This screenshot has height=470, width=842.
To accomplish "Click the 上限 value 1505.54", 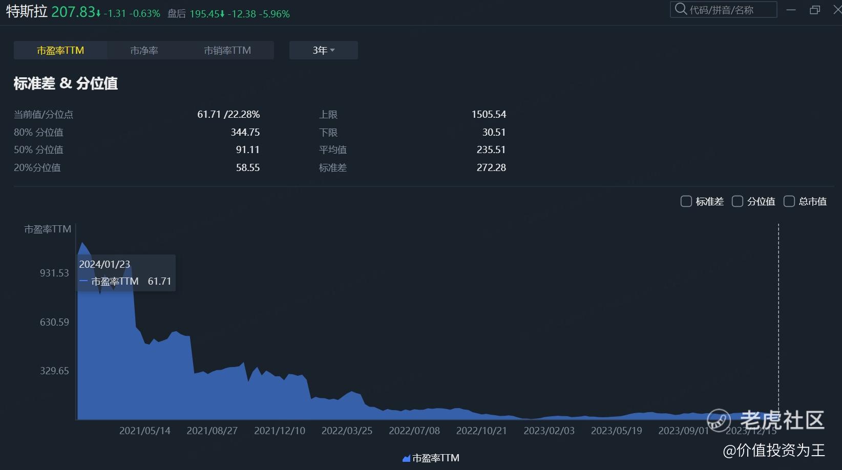I will pyautogui.click(x=489, y=114).
